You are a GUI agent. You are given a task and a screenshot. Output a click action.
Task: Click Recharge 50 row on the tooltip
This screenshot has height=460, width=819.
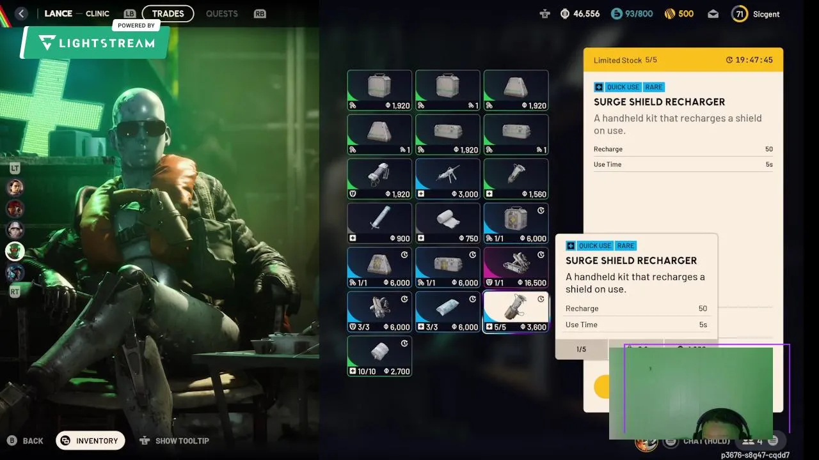(x=636, y=309)
